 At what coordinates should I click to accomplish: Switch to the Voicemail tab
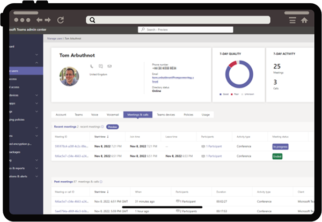pos(113,115)
